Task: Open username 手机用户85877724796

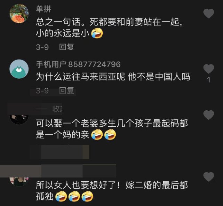Action: point(78,64)
